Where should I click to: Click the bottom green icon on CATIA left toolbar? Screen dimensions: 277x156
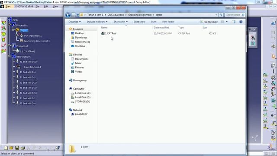coord(3,51)
